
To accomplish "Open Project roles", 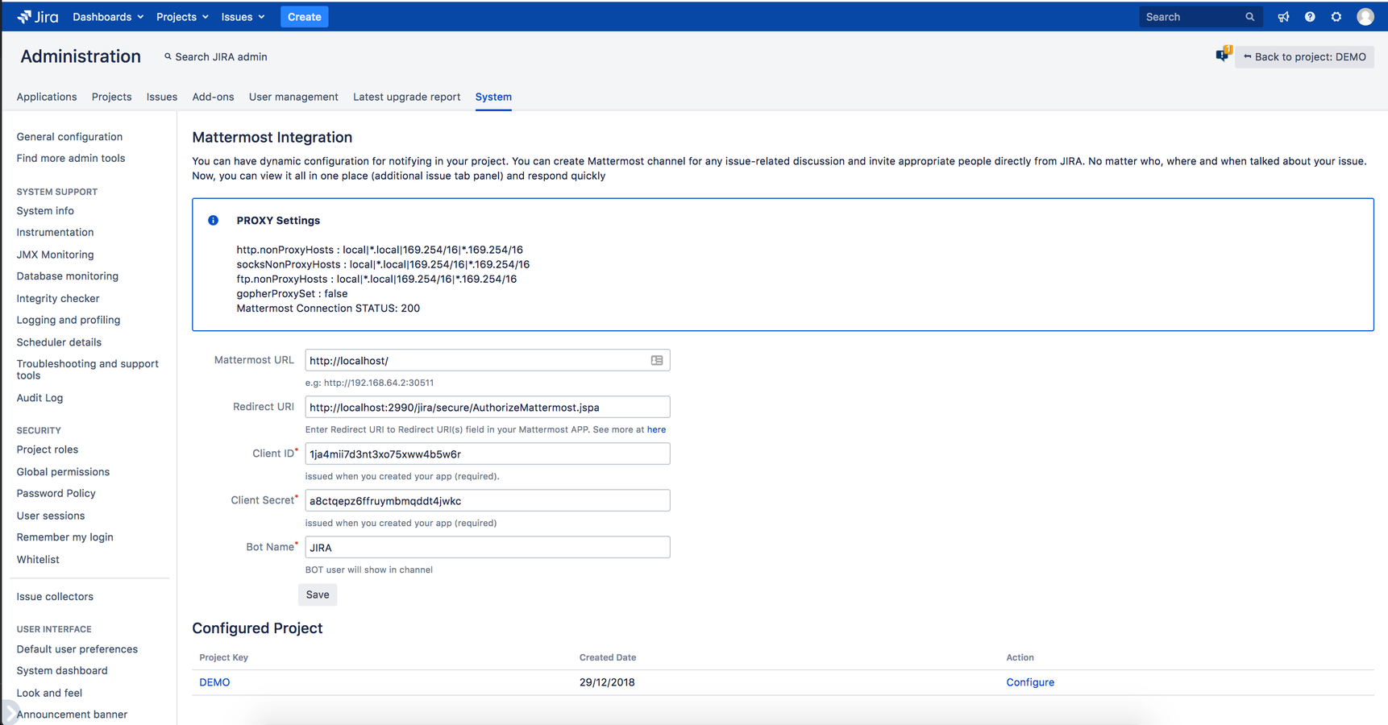I will point(48,449).
